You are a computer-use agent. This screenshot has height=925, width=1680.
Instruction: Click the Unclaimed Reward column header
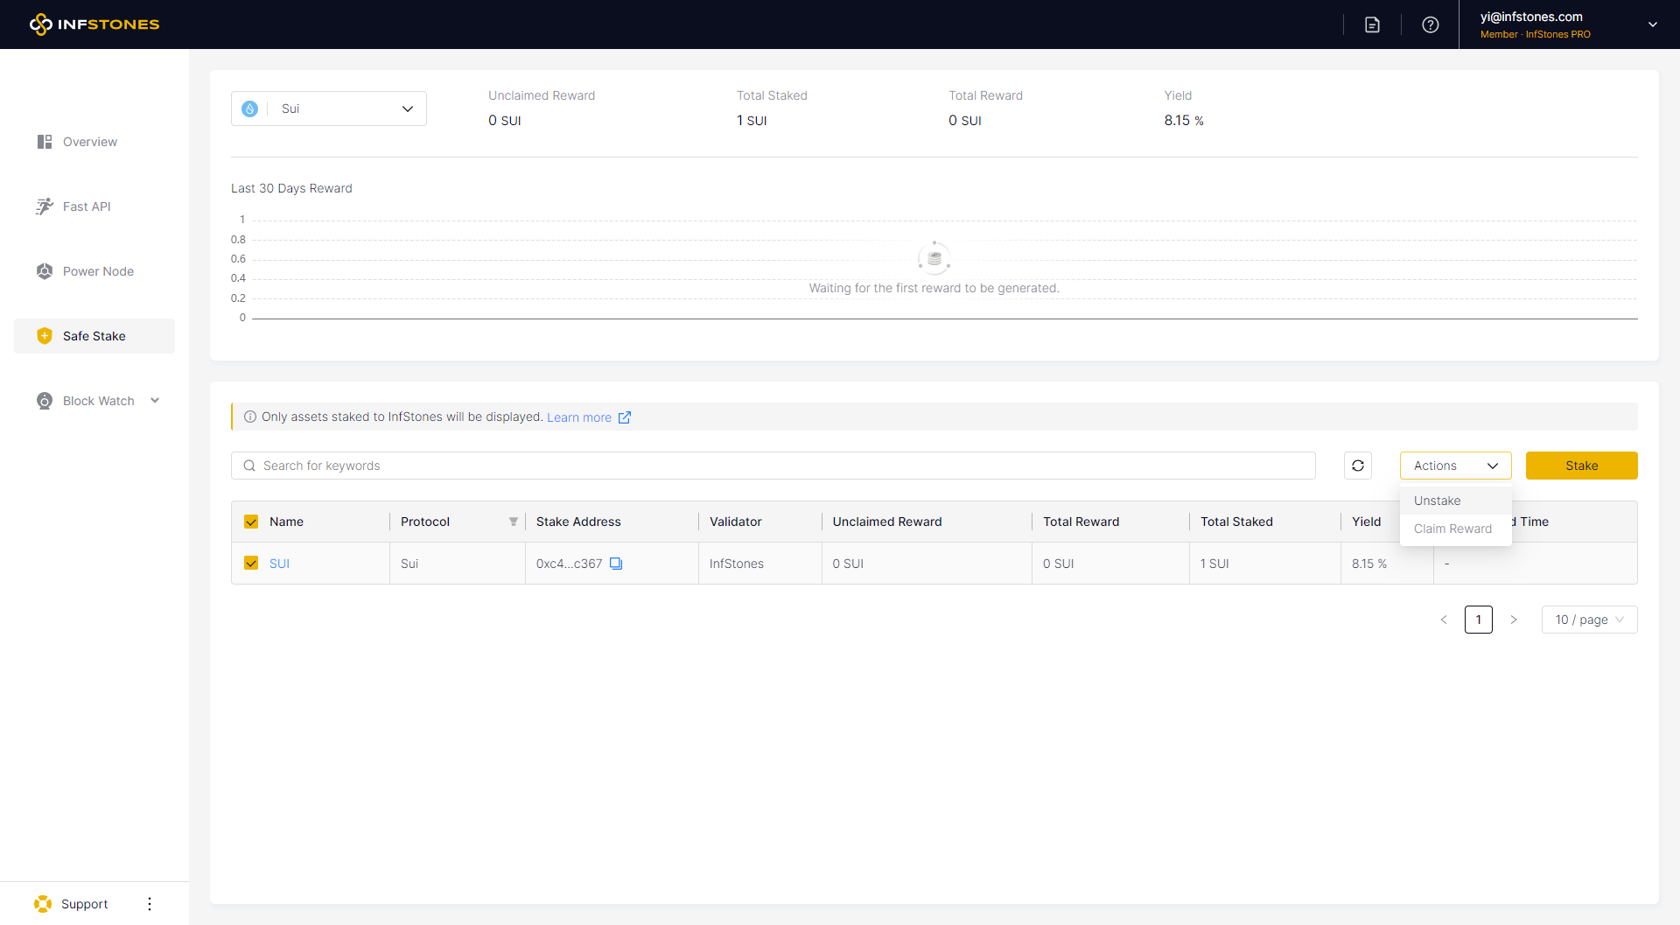click(887, 522)
